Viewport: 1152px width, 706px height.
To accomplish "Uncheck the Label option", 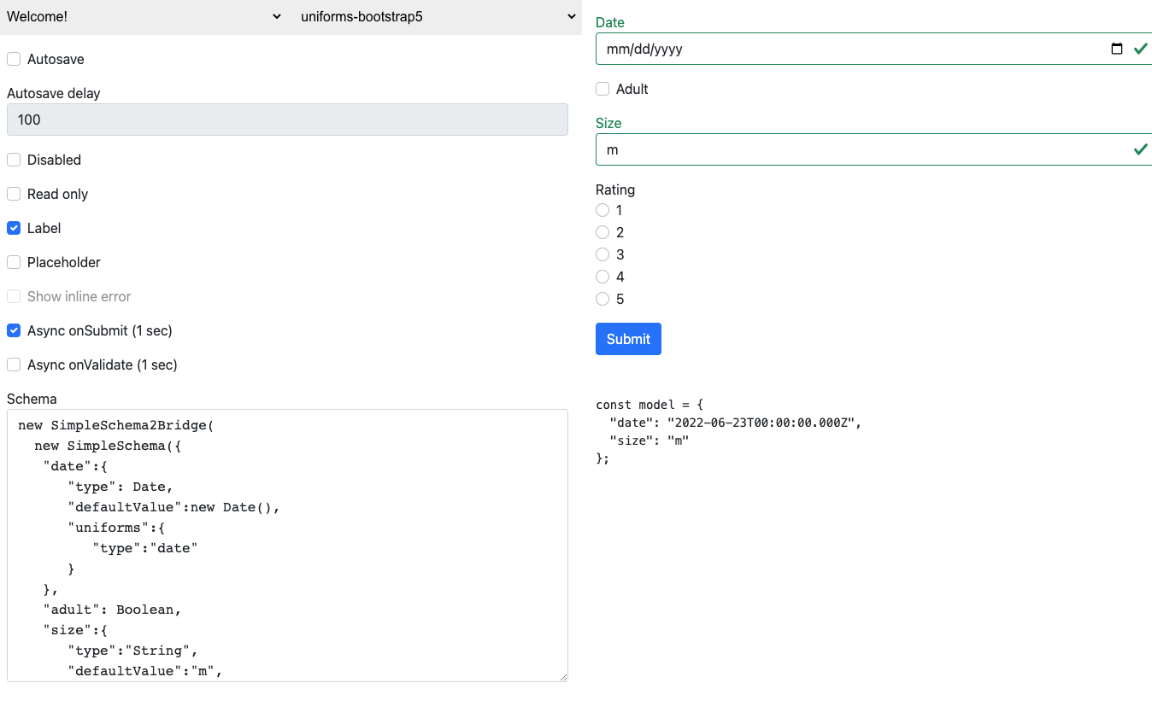I will pos(13,228).
